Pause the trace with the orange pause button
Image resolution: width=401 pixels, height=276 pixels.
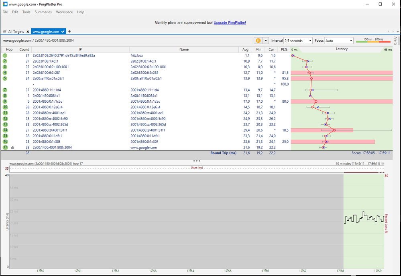tap(258, 41)
